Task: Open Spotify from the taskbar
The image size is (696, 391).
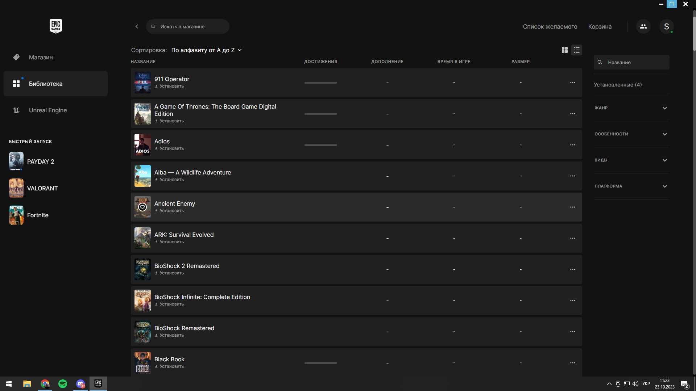Action: tap(63, 384)
